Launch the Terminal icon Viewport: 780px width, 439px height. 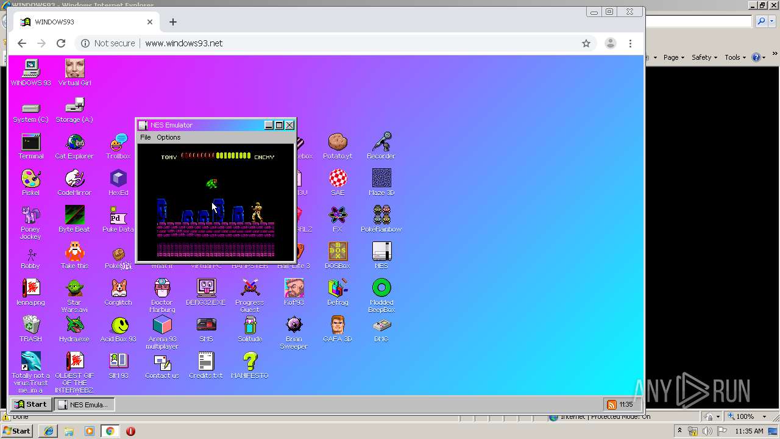[x=30, y=146]
